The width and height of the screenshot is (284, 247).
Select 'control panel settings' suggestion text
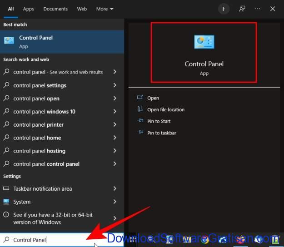pos(40,85)
